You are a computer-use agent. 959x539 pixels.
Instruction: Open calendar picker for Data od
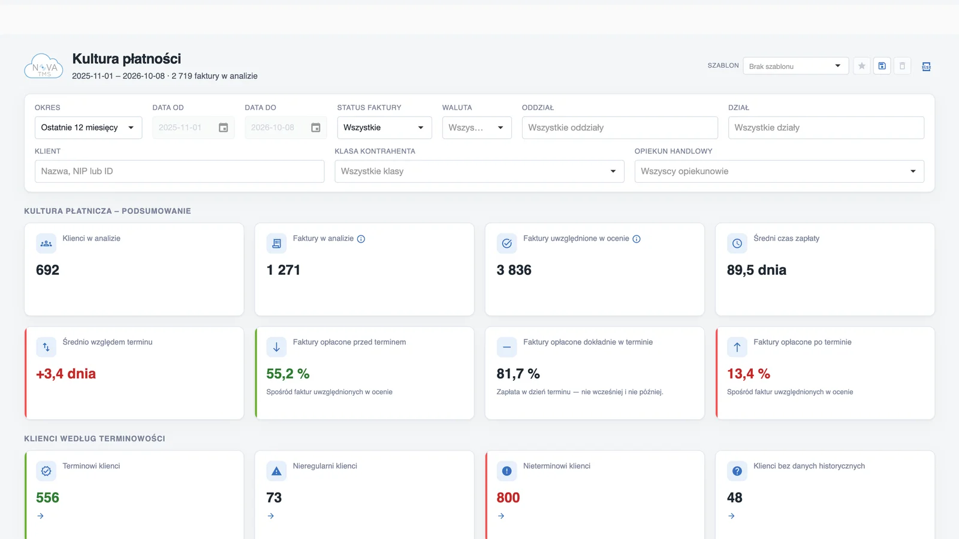(223, 128)
